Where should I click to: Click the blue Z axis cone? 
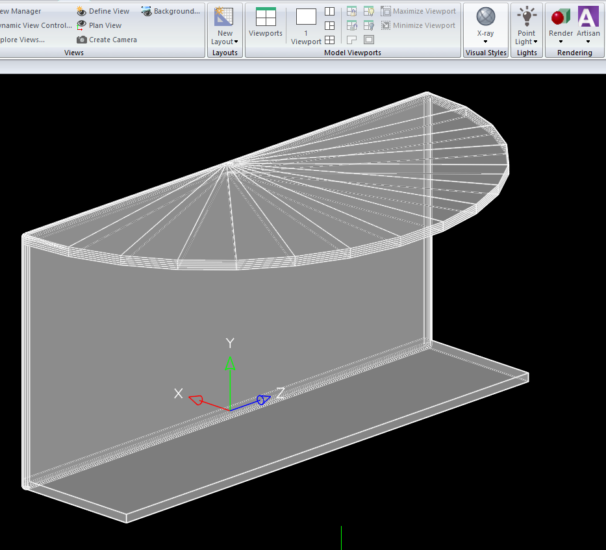[264, 399]
